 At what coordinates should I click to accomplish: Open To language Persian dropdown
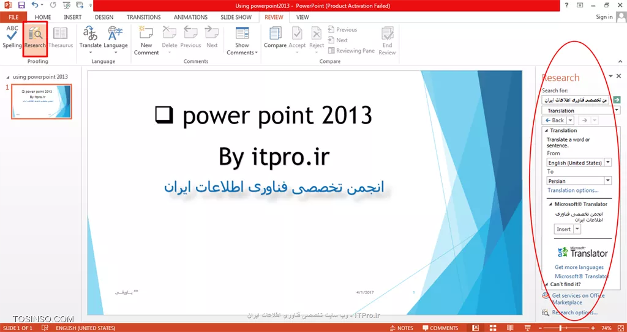click(x=608, y=180)
